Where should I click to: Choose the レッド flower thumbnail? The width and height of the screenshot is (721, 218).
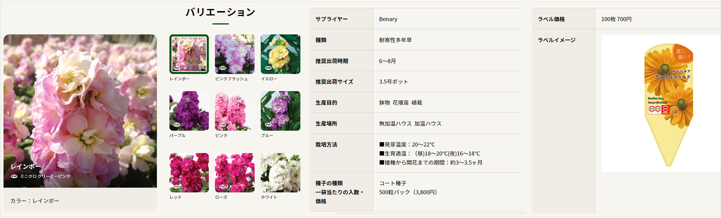(x=189, y=172)
